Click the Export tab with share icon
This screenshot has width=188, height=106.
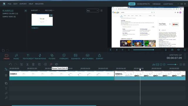(x=100, y=57)
